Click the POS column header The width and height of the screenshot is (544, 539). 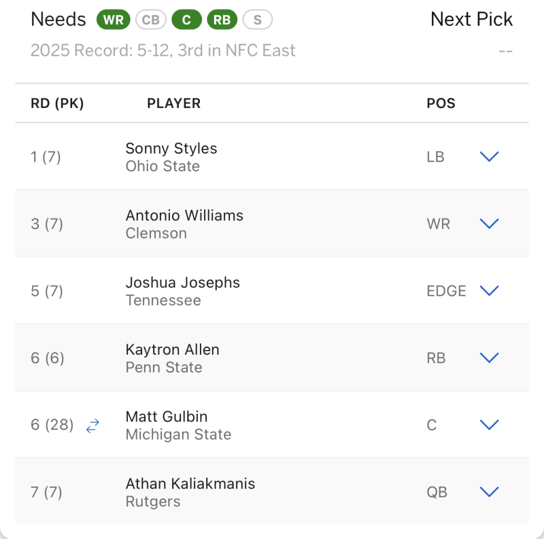click(x=441, y=103)
